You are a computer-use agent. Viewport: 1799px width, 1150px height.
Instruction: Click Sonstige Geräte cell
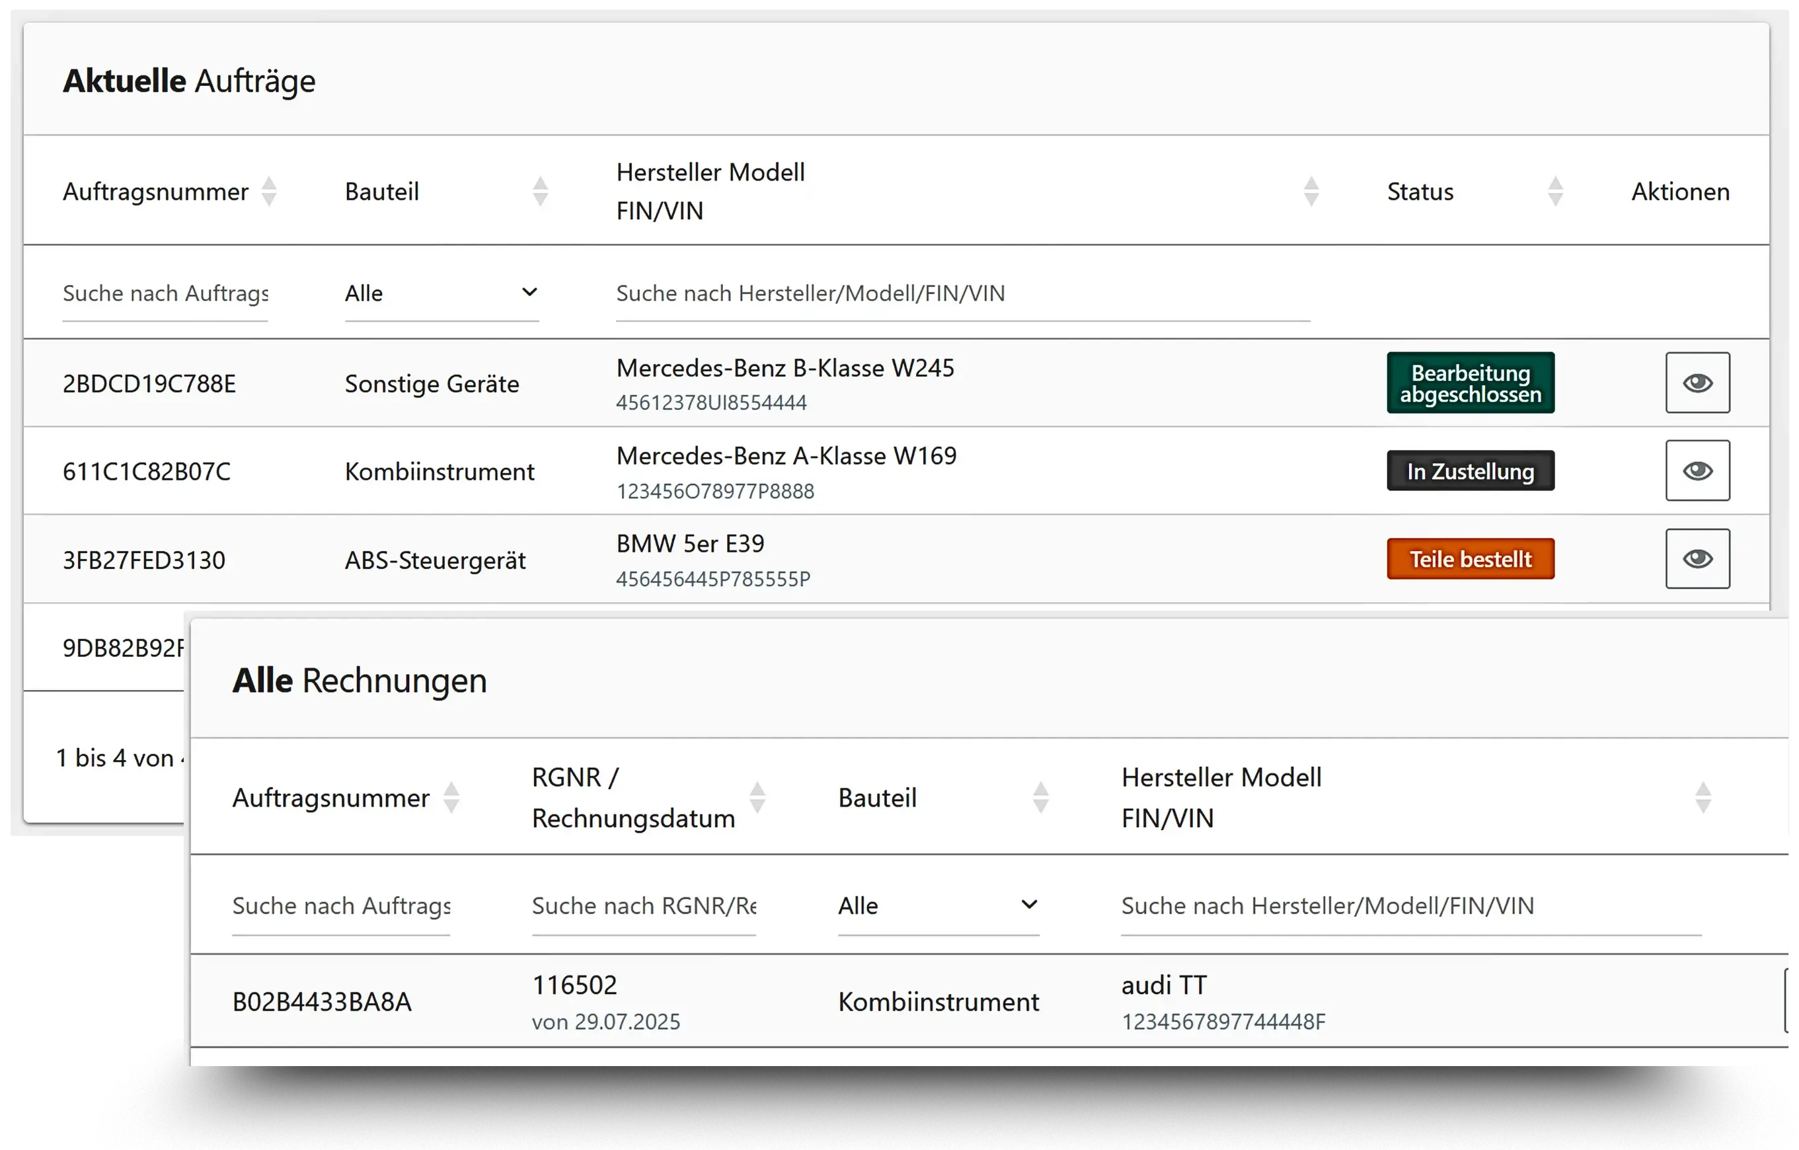(432, 383)
